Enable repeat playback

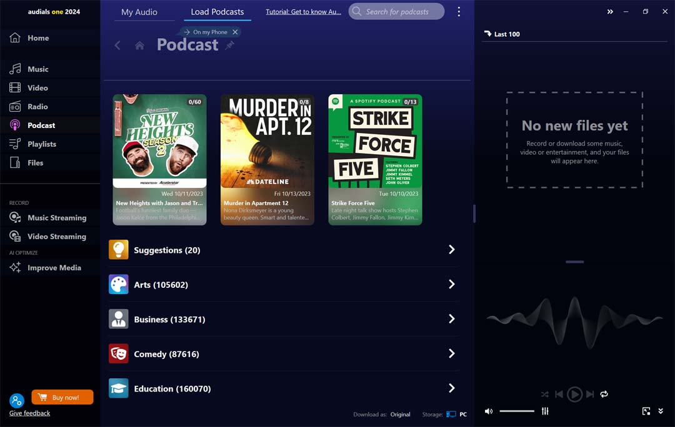click(x=604, y=394)
